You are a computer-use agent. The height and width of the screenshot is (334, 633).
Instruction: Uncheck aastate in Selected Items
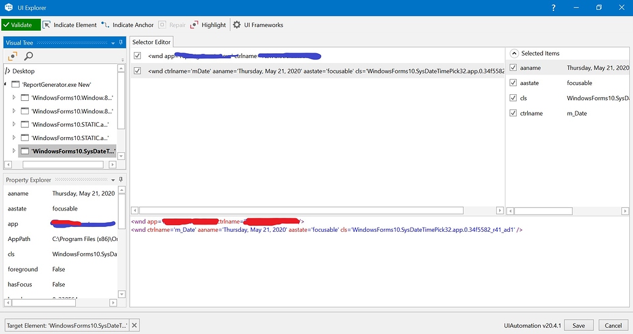tap(513, 83)
